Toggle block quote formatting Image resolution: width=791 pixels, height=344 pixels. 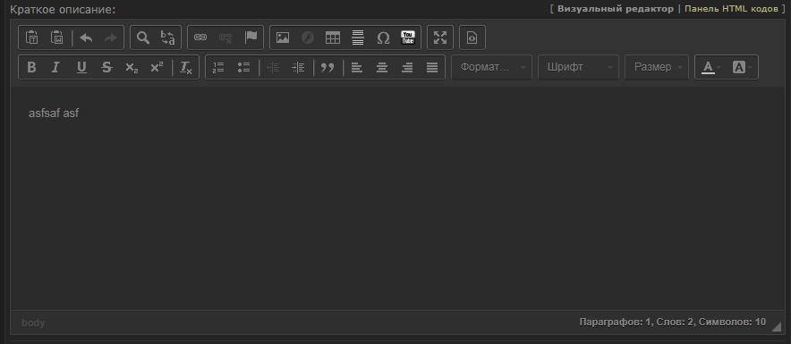click(x=327, y=67)
